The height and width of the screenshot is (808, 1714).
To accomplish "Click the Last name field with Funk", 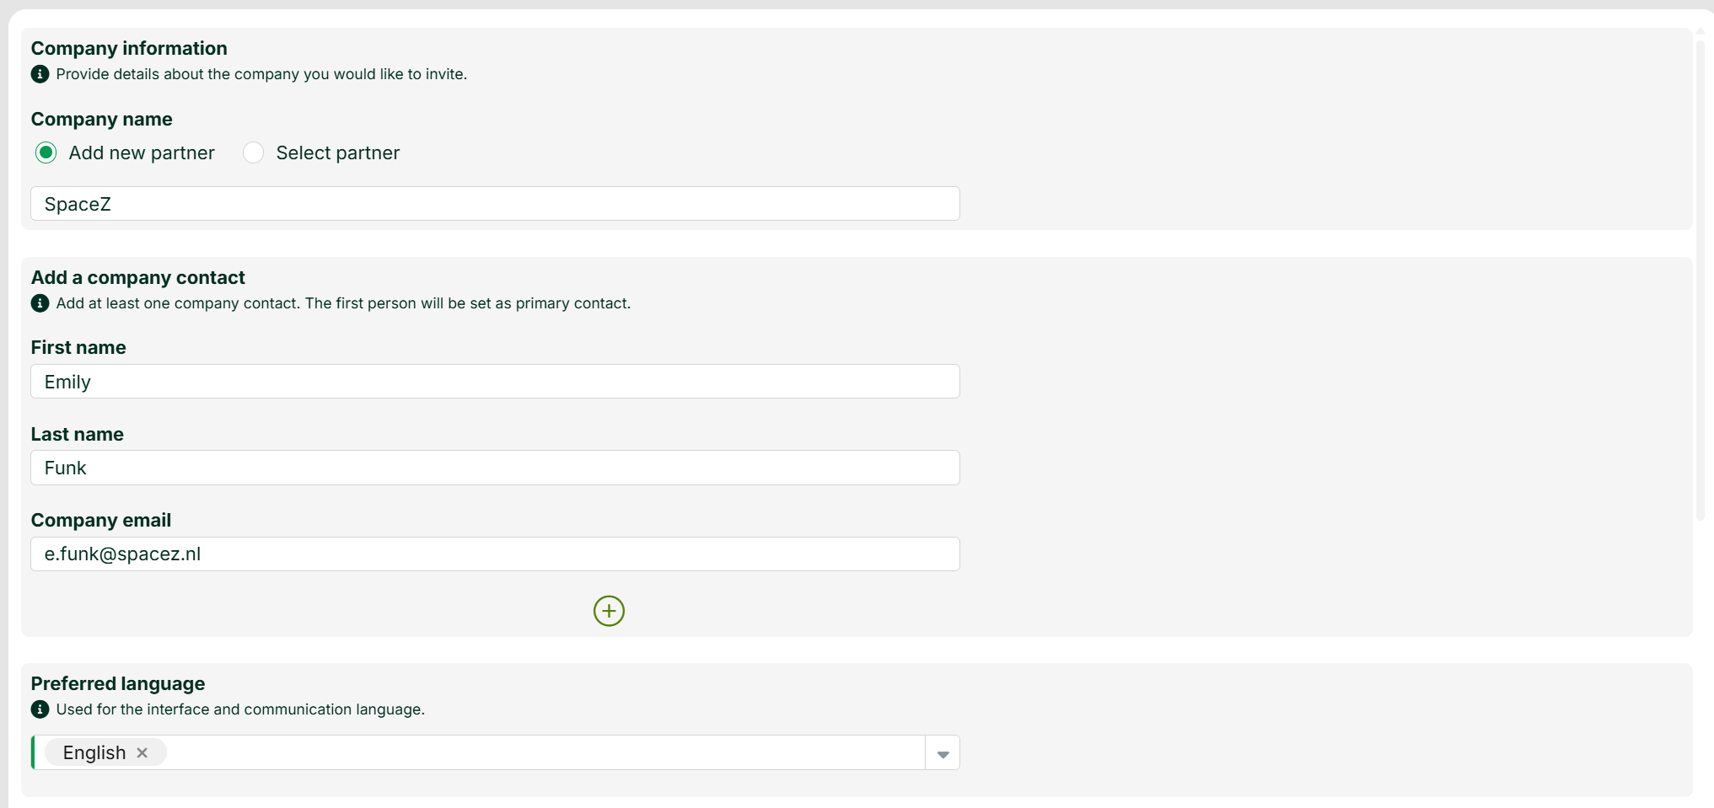I will tap(495, 468).
